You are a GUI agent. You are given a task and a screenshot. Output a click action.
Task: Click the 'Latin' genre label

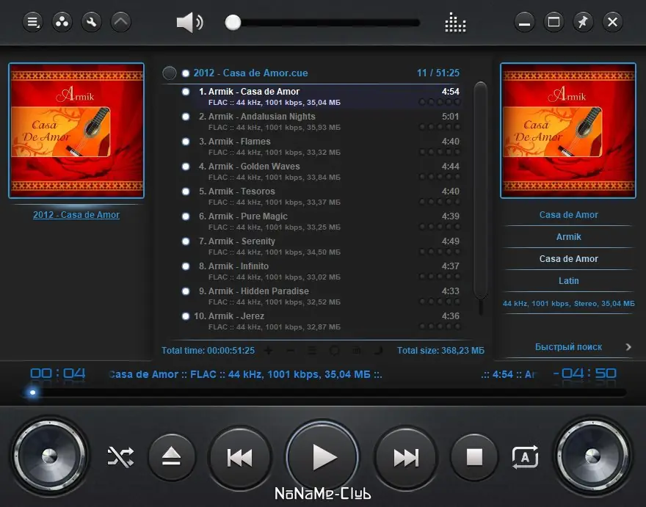pyautogui.click(x=568, y=281)
